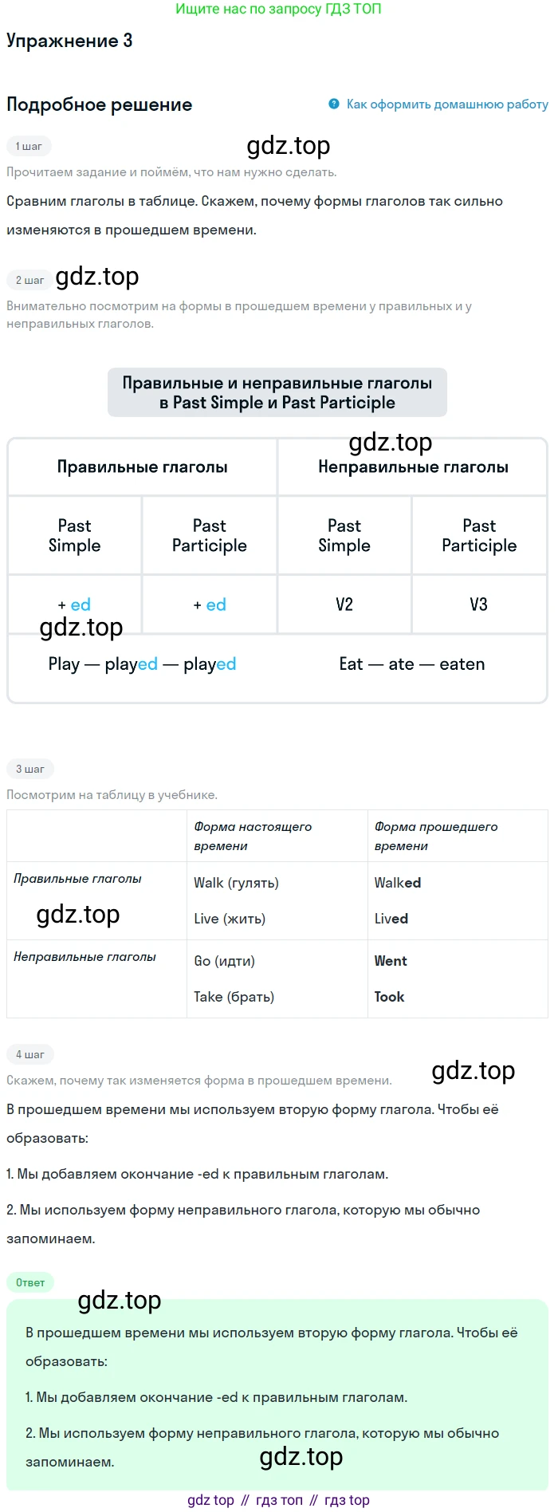
Task: Click the info icon beside homework formatting link
Action: click(x=334, y=104)
